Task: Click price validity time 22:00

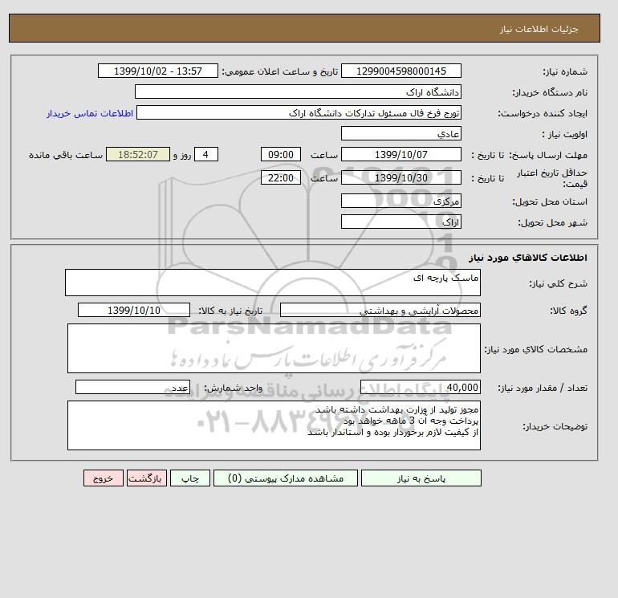Action: (281, 177)
